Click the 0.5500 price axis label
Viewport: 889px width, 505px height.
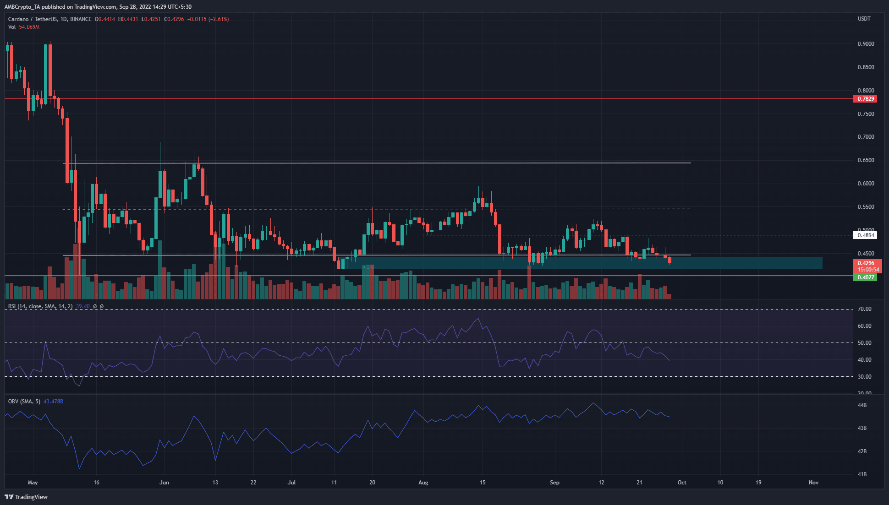pos(866,207)
